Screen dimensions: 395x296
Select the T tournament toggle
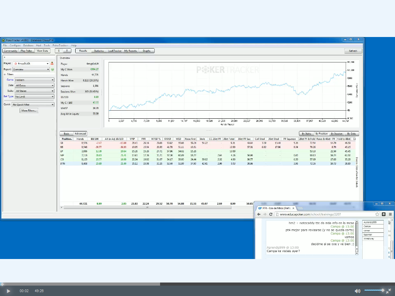point(67,51)
